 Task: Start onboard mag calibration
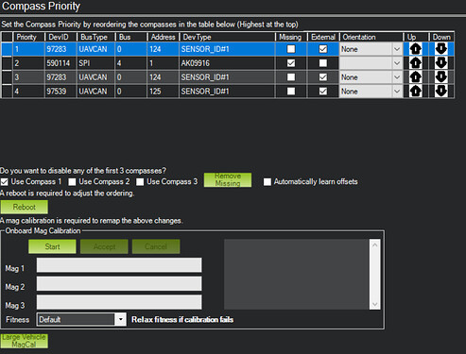point(52,246)
